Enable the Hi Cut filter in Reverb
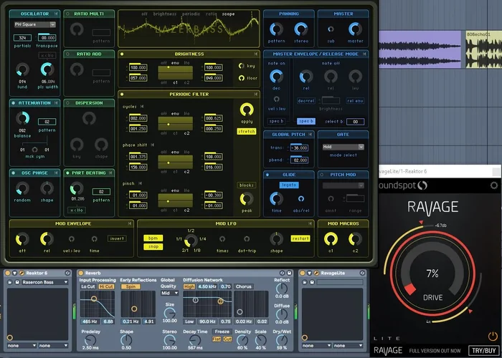Image resolution: width=502 pixels, height=358 pixels. click(106, 286)
